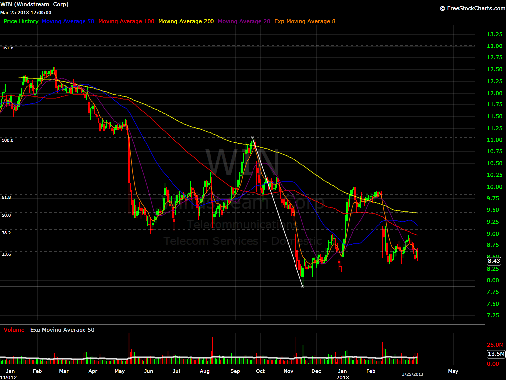Screen dimensions: 506x380
Task: Select the trendline top anchor circle
Action: click(x=253, y=137)
